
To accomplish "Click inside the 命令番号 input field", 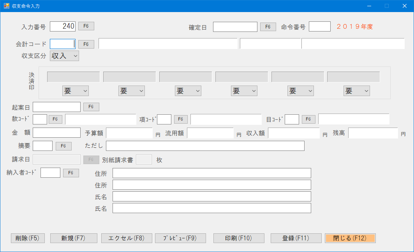I will coord(319,26).
